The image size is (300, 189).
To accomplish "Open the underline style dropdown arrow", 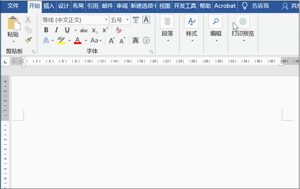I will click(x=75, y=30).
